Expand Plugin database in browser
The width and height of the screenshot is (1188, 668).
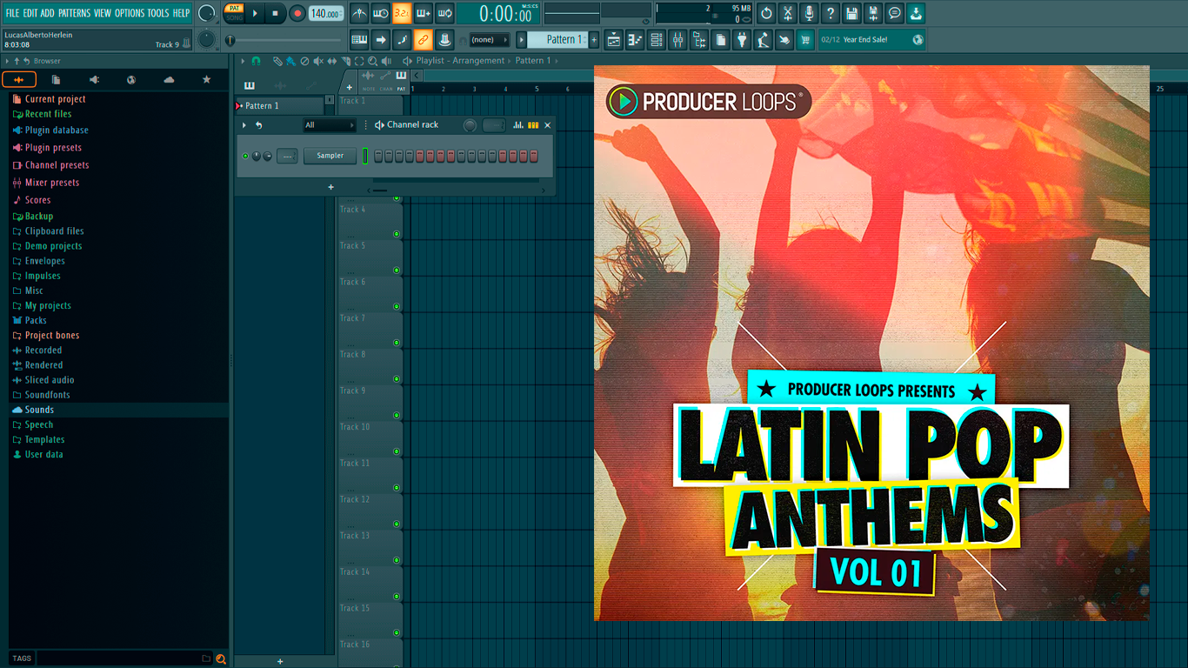click(x=57, y=130)
